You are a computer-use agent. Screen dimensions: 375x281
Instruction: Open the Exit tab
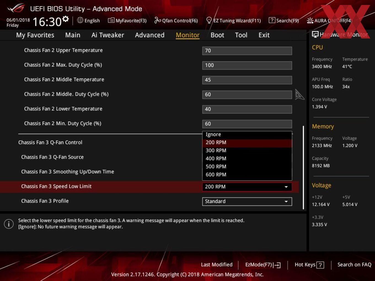tap(264, 35)
